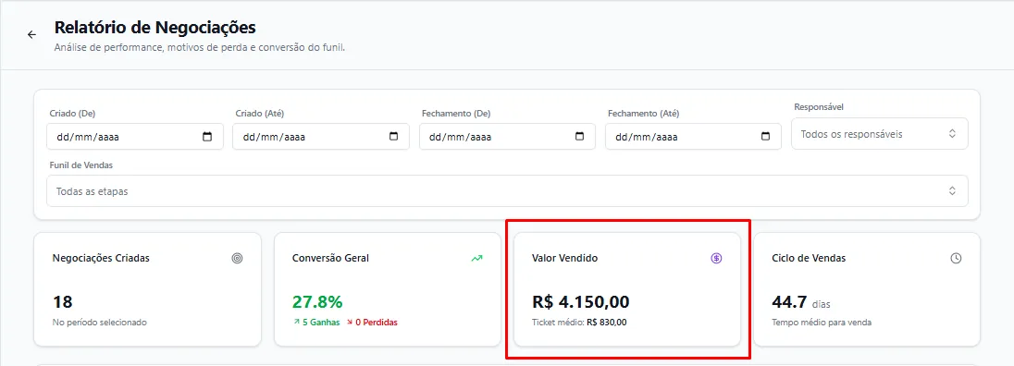
Task: Focus the Criado (De) date field
Action: 135,137
